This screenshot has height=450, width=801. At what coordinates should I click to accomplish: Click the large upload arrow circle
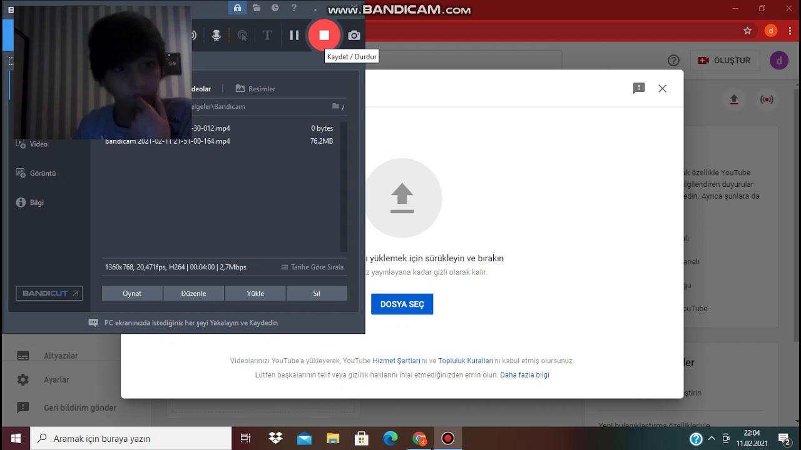coord(402,198)
